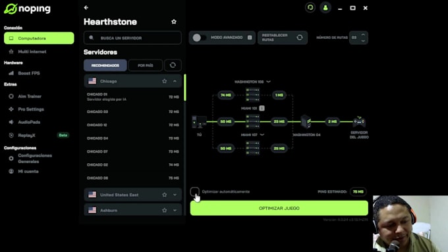Click the 2 MS latency badge
The width and height of the screenshot is (448, 252).
332,122
